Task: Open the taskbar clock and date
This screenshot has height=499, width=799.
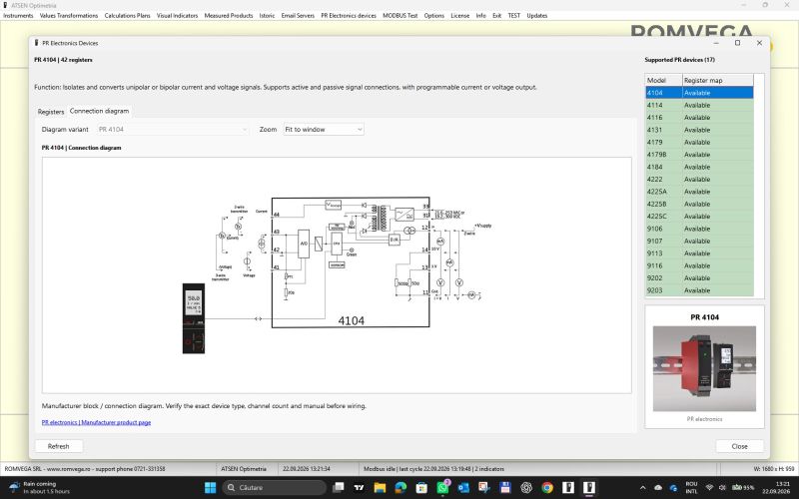Action: (776, 488)
